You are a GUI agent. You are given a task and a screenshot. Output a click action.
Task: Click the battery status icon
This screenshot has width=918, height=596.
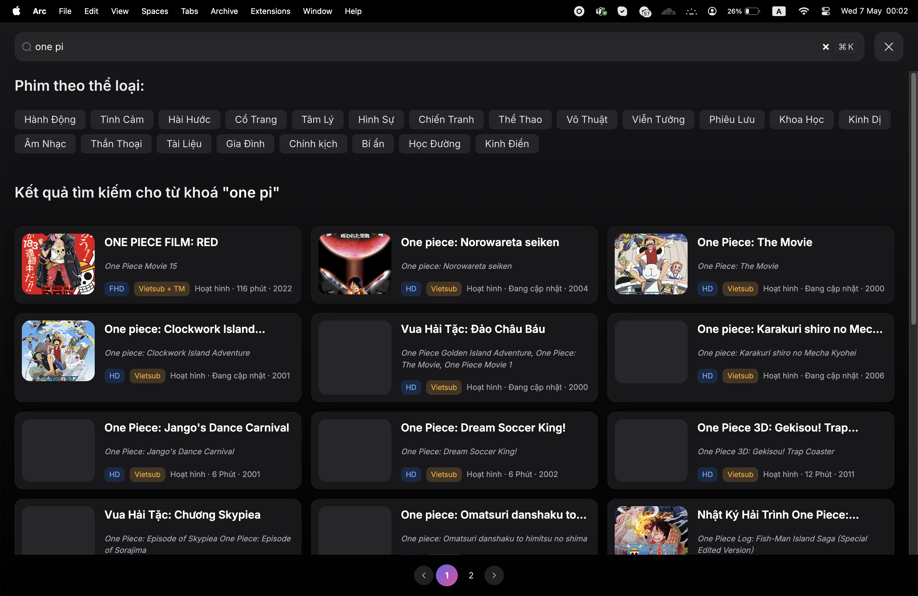[x=752, y=11]
